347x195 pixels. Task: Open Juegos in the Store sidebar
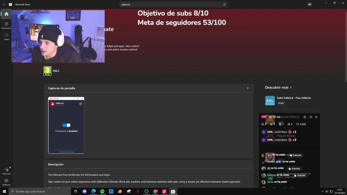[x=7, y=37]
